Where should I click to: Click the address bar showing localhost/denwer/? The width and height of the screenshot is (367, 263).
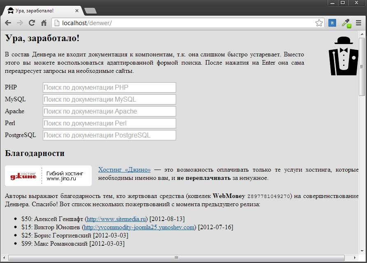[185, 23]
